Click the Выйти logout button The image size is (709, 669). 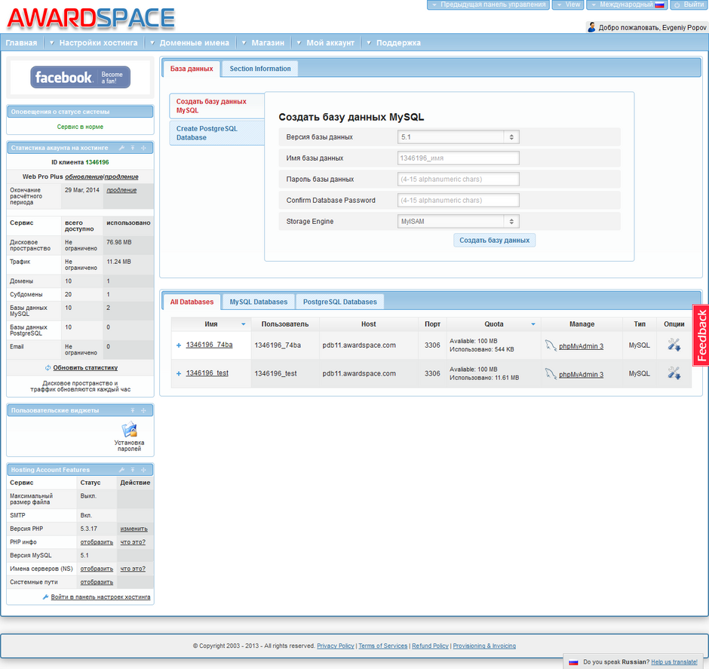(x=688, y=5)
